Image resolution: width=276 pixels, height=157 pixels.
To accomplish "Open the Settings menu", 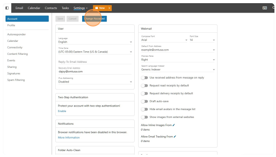I will (x=81, y=8).
